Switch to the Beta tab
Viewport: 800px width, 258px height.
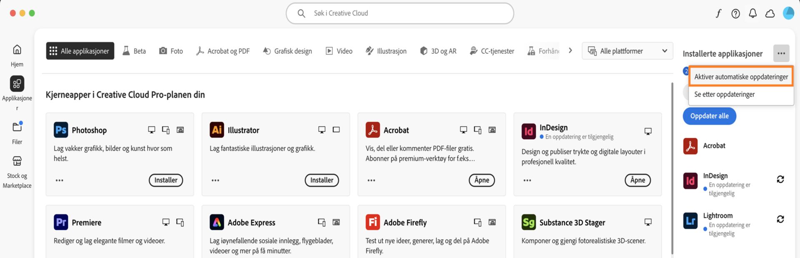click(x=134, y=51)
